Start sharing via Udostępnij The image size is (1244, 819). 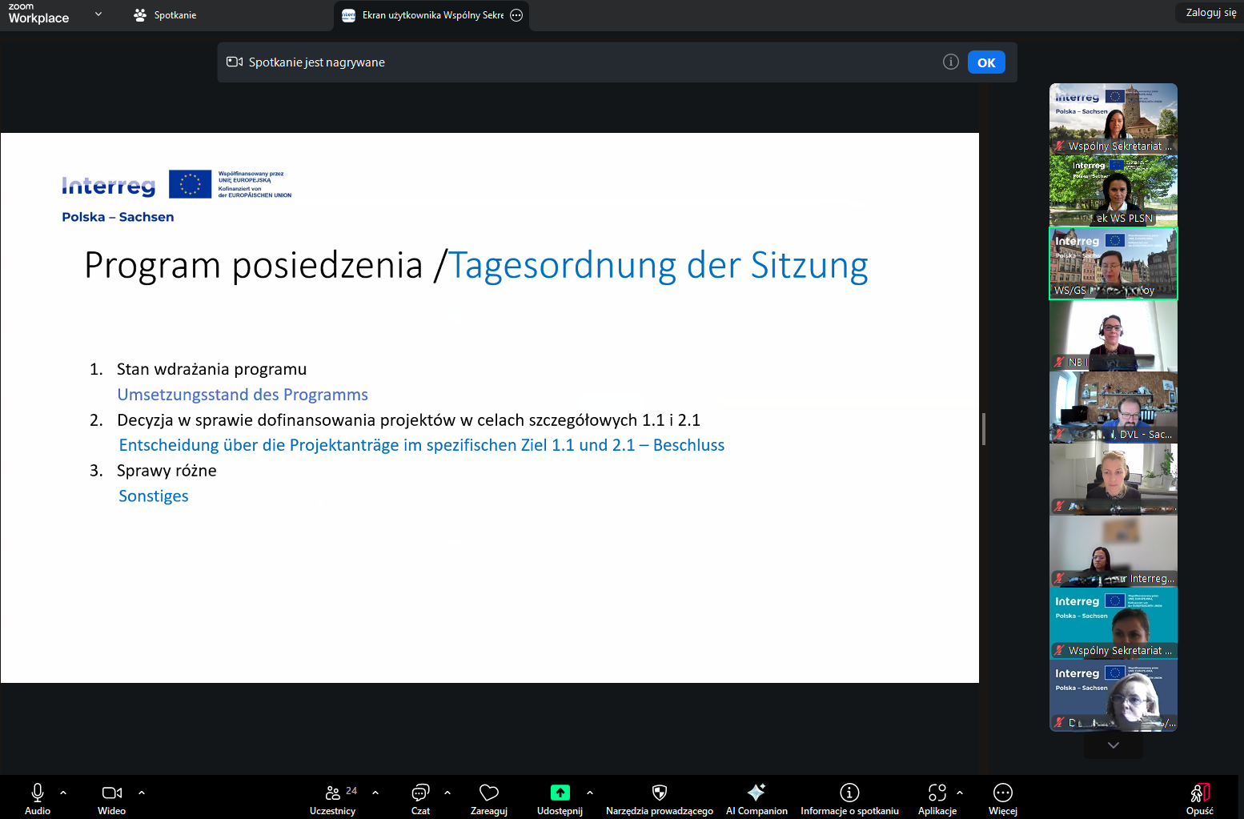click(x=560, y=798)
